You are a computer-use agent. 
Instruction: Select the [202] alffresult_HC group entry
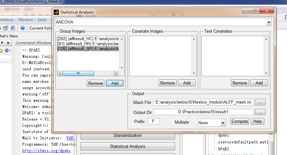click(88, 39)
